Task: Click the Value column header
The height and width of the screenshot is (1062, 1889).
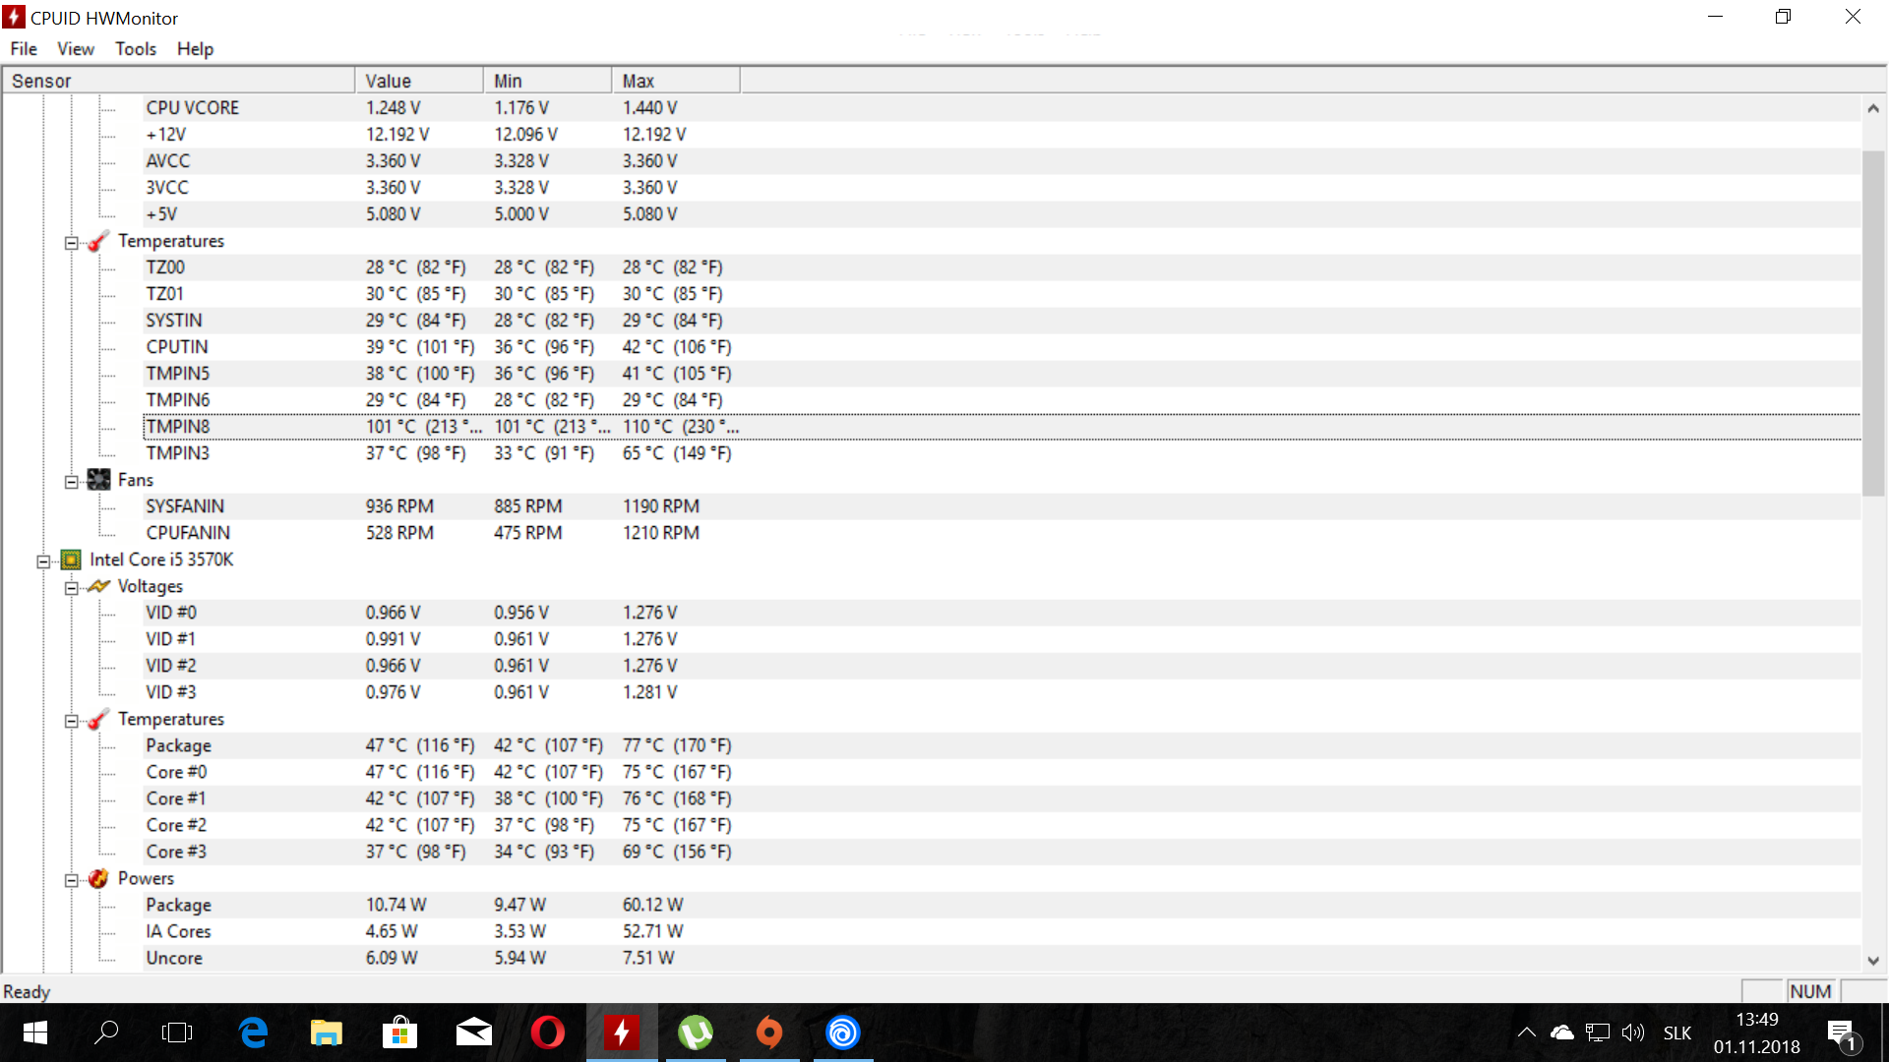Action: tap(418, 81)
